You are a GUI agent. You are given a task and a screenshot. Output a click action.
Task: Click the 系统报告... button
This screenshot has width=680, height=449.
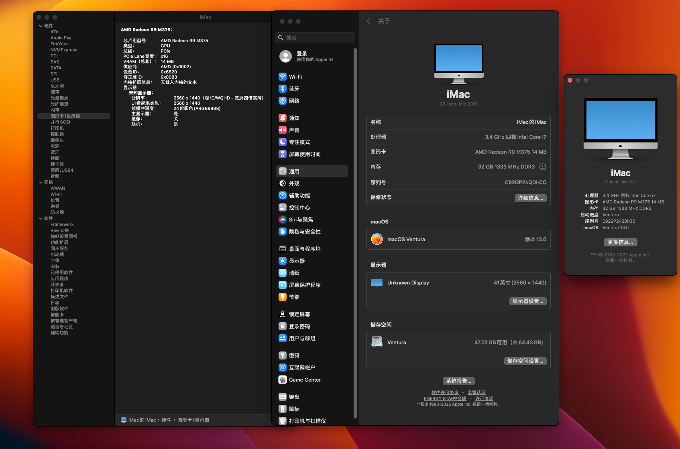pos(458,381)
